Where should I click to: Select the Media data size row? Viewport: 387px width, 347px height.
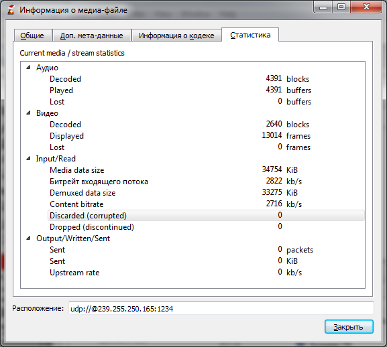[x=206, y=170]
